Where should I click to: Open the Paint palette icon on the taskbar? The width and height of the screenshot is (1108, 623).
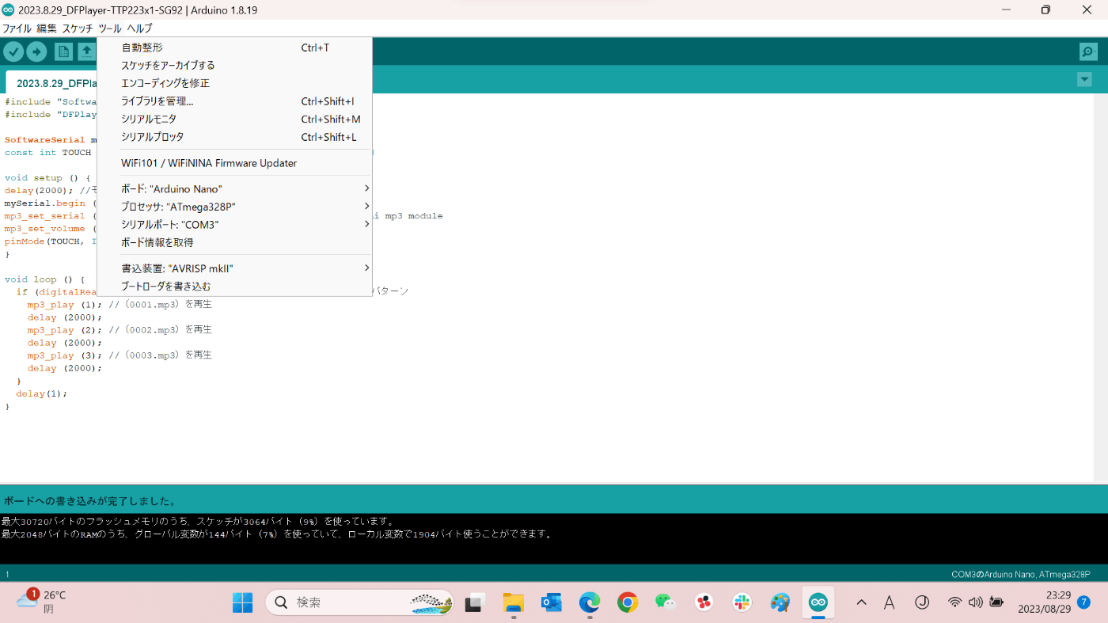[x=780, y=602]
